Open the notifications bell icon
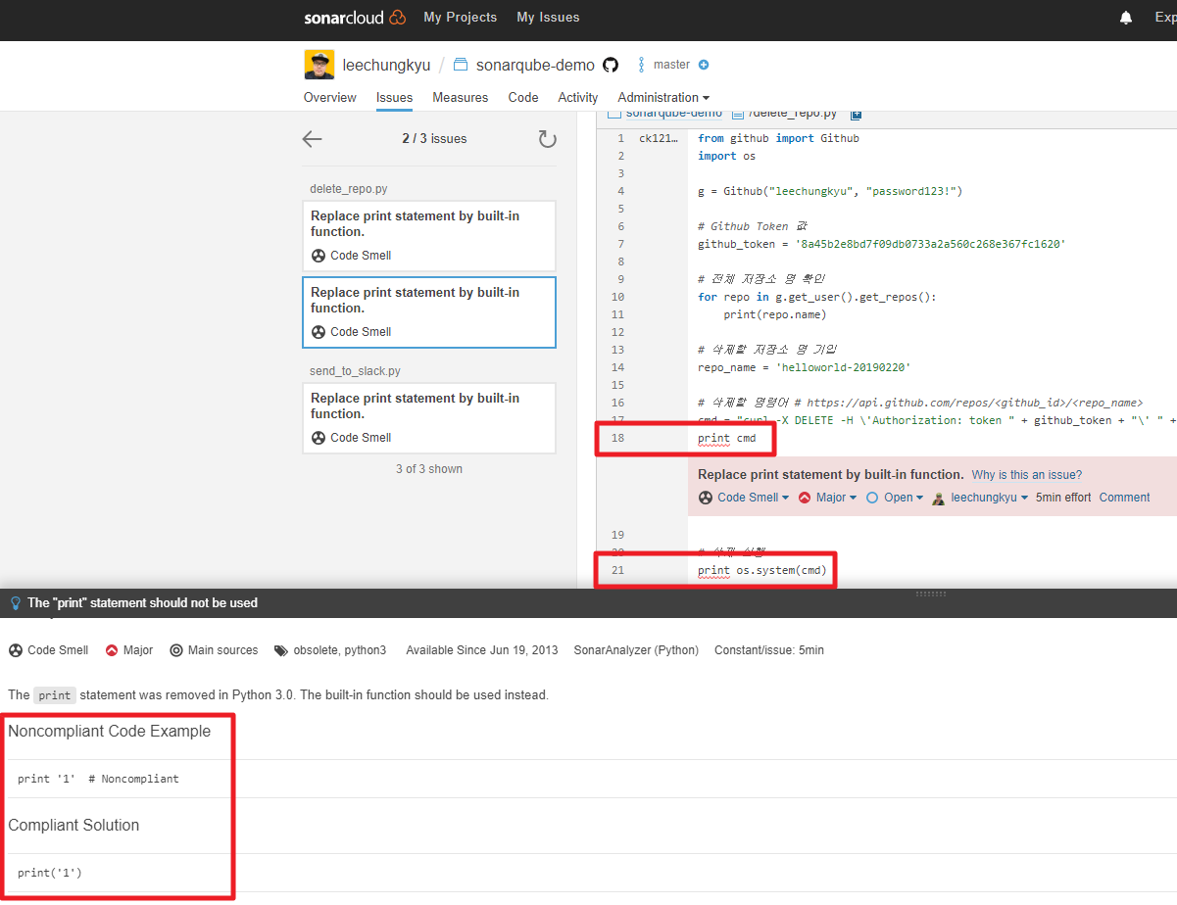 click(x=1126, y=18)
